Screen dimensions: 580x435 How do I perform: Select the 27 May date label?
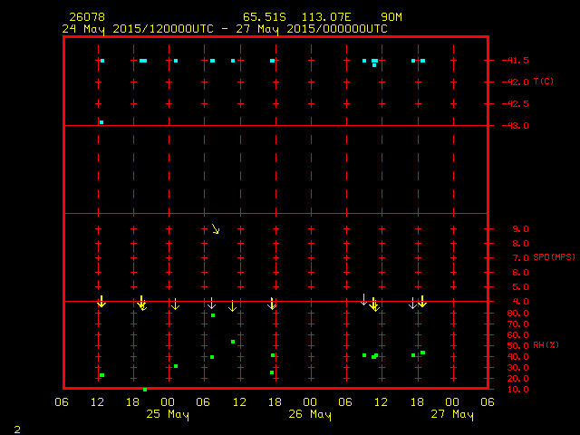pyautogui.click(x=452, y=415)
